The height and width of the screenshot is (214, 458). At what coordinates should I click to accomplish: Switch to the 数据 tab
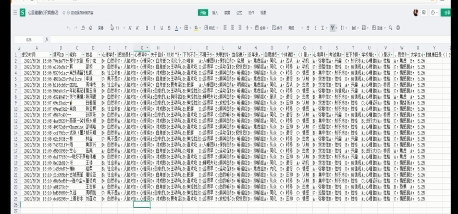(227, 13)
